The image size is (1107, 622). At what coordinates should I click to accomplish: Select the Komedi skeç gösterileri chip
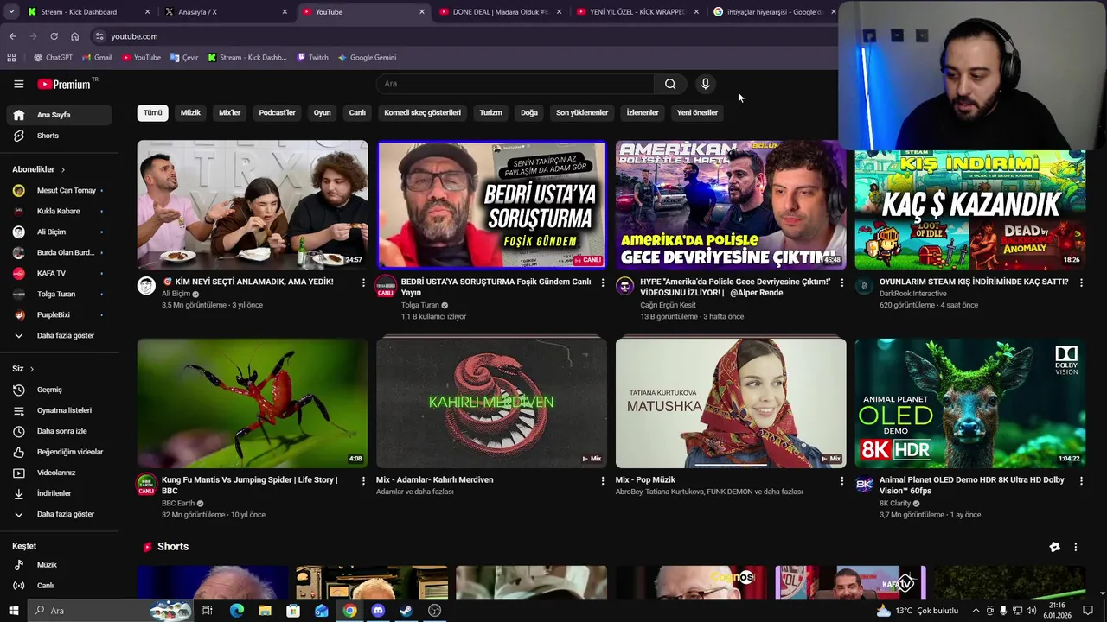pos(422,112)
